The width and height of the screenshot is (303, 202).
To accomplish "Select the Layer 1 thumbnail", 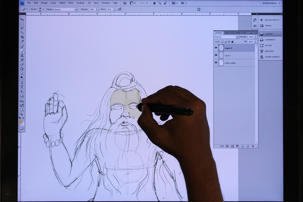I will coord(221,55).
